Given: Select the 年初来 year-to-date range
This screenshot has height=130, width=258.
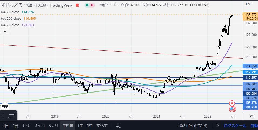Looking at the screenshot, I should point(68,126).
